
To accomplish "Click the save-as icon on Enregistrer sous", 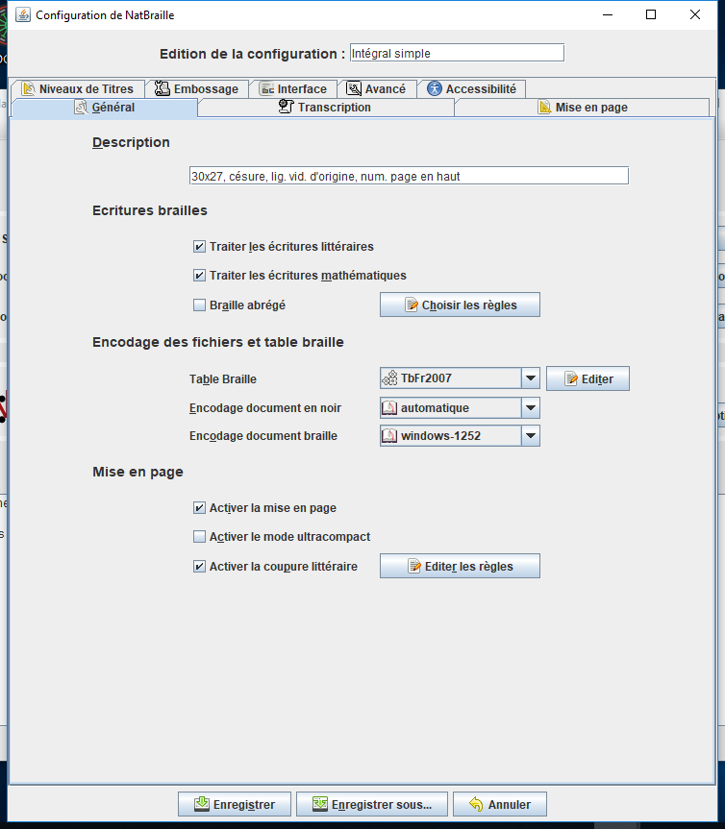I will (319, 804).
